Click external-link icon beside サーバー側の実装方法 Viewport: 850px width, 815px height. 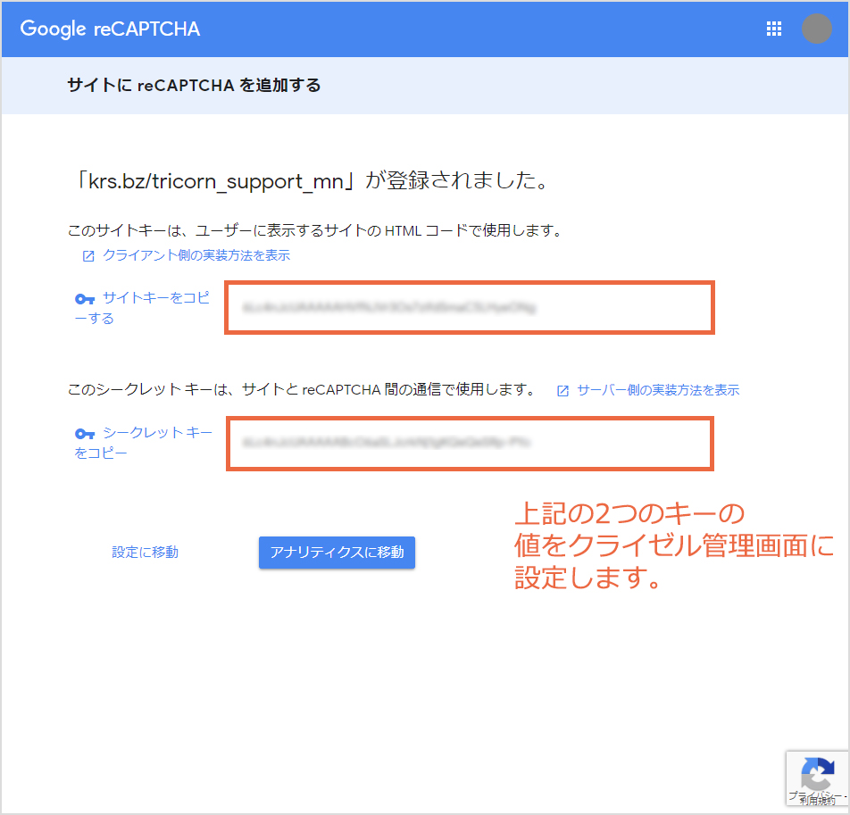click(x=562, y=391)
